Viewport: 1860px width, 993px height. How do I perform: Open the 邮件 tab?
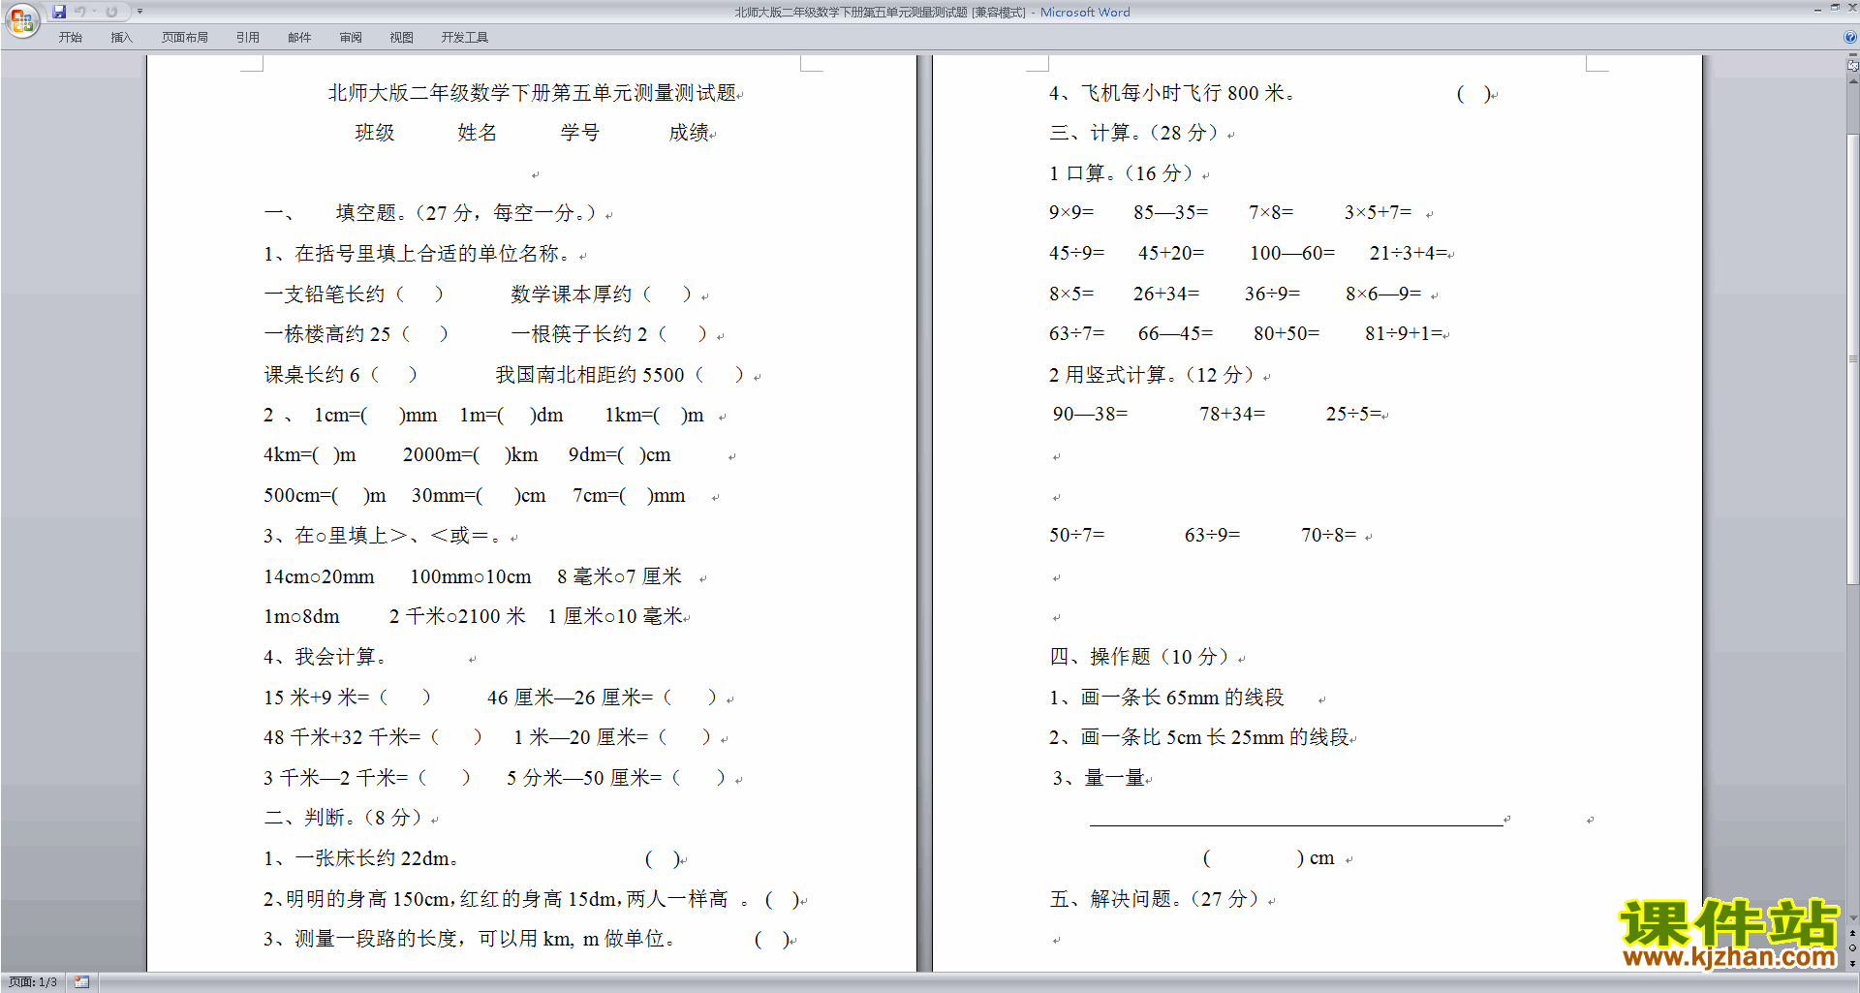click(299, 38)
